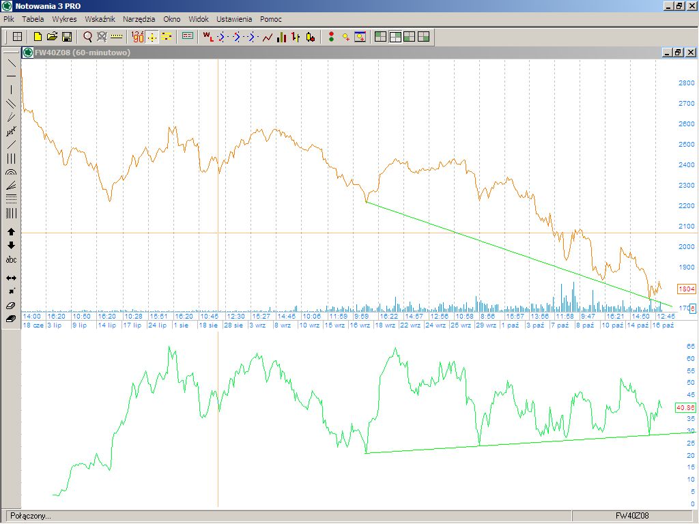
Task: Click the 2800 price axis label
Action: (687, 83)
